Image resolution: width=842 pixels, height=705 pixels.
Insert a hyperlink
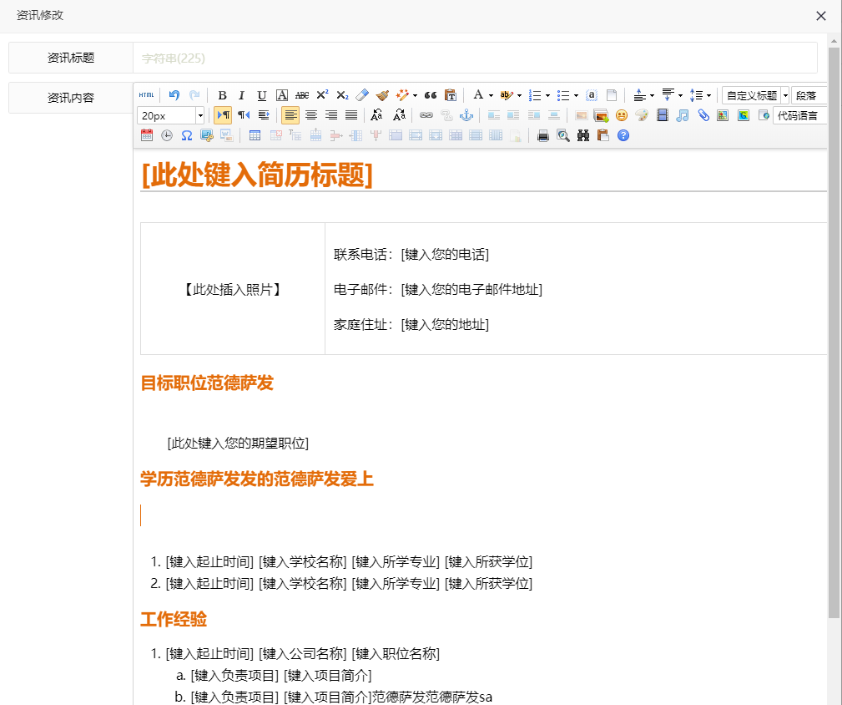tap(426, 115)
